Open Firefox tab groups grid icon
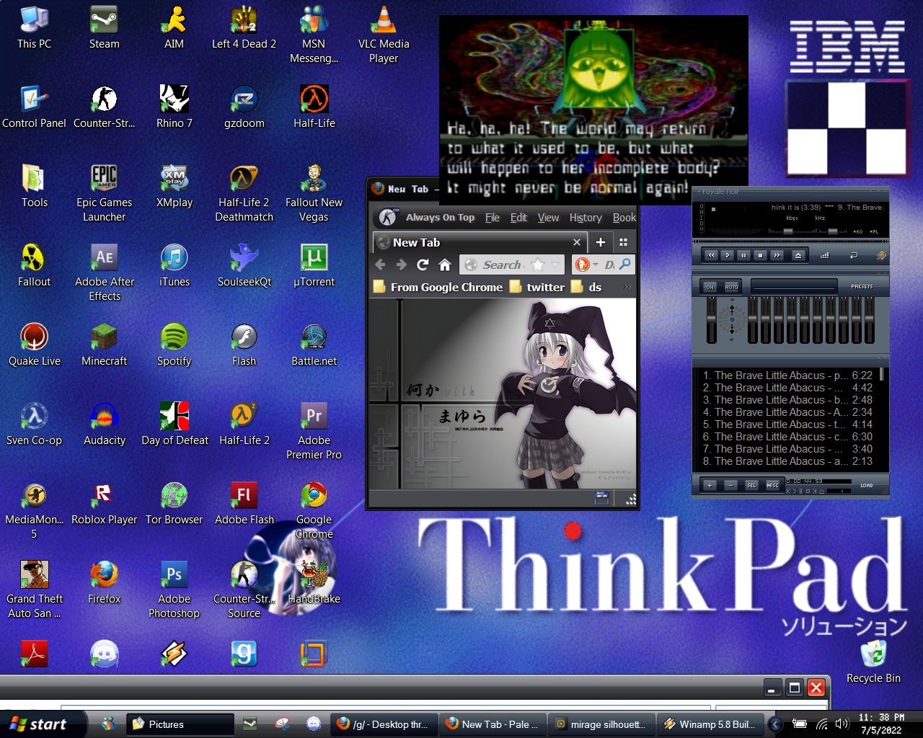 pos(623,243)
